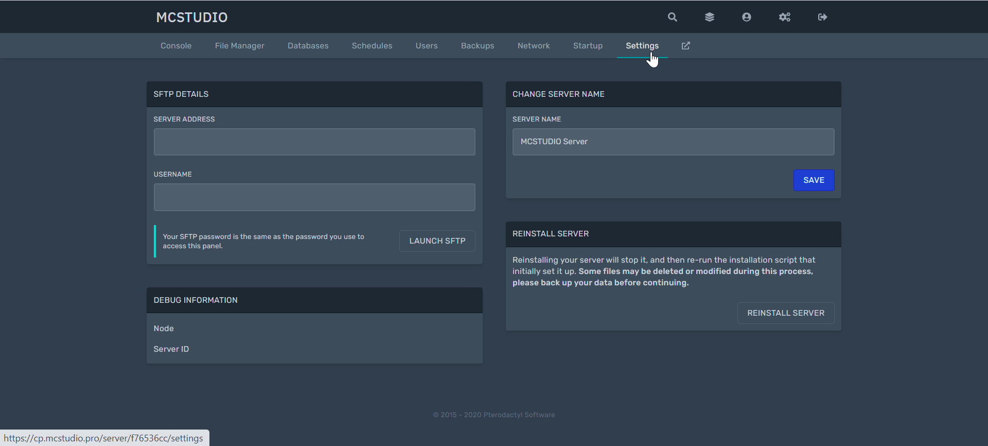The height and width of the screenshot is (446, 988).
Task: Click the MCSTUDIO logo
Action: (192, 17)
